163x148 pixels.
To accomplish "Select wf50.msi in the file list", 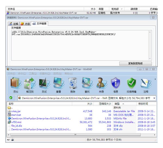I will (x=16, y=122).
